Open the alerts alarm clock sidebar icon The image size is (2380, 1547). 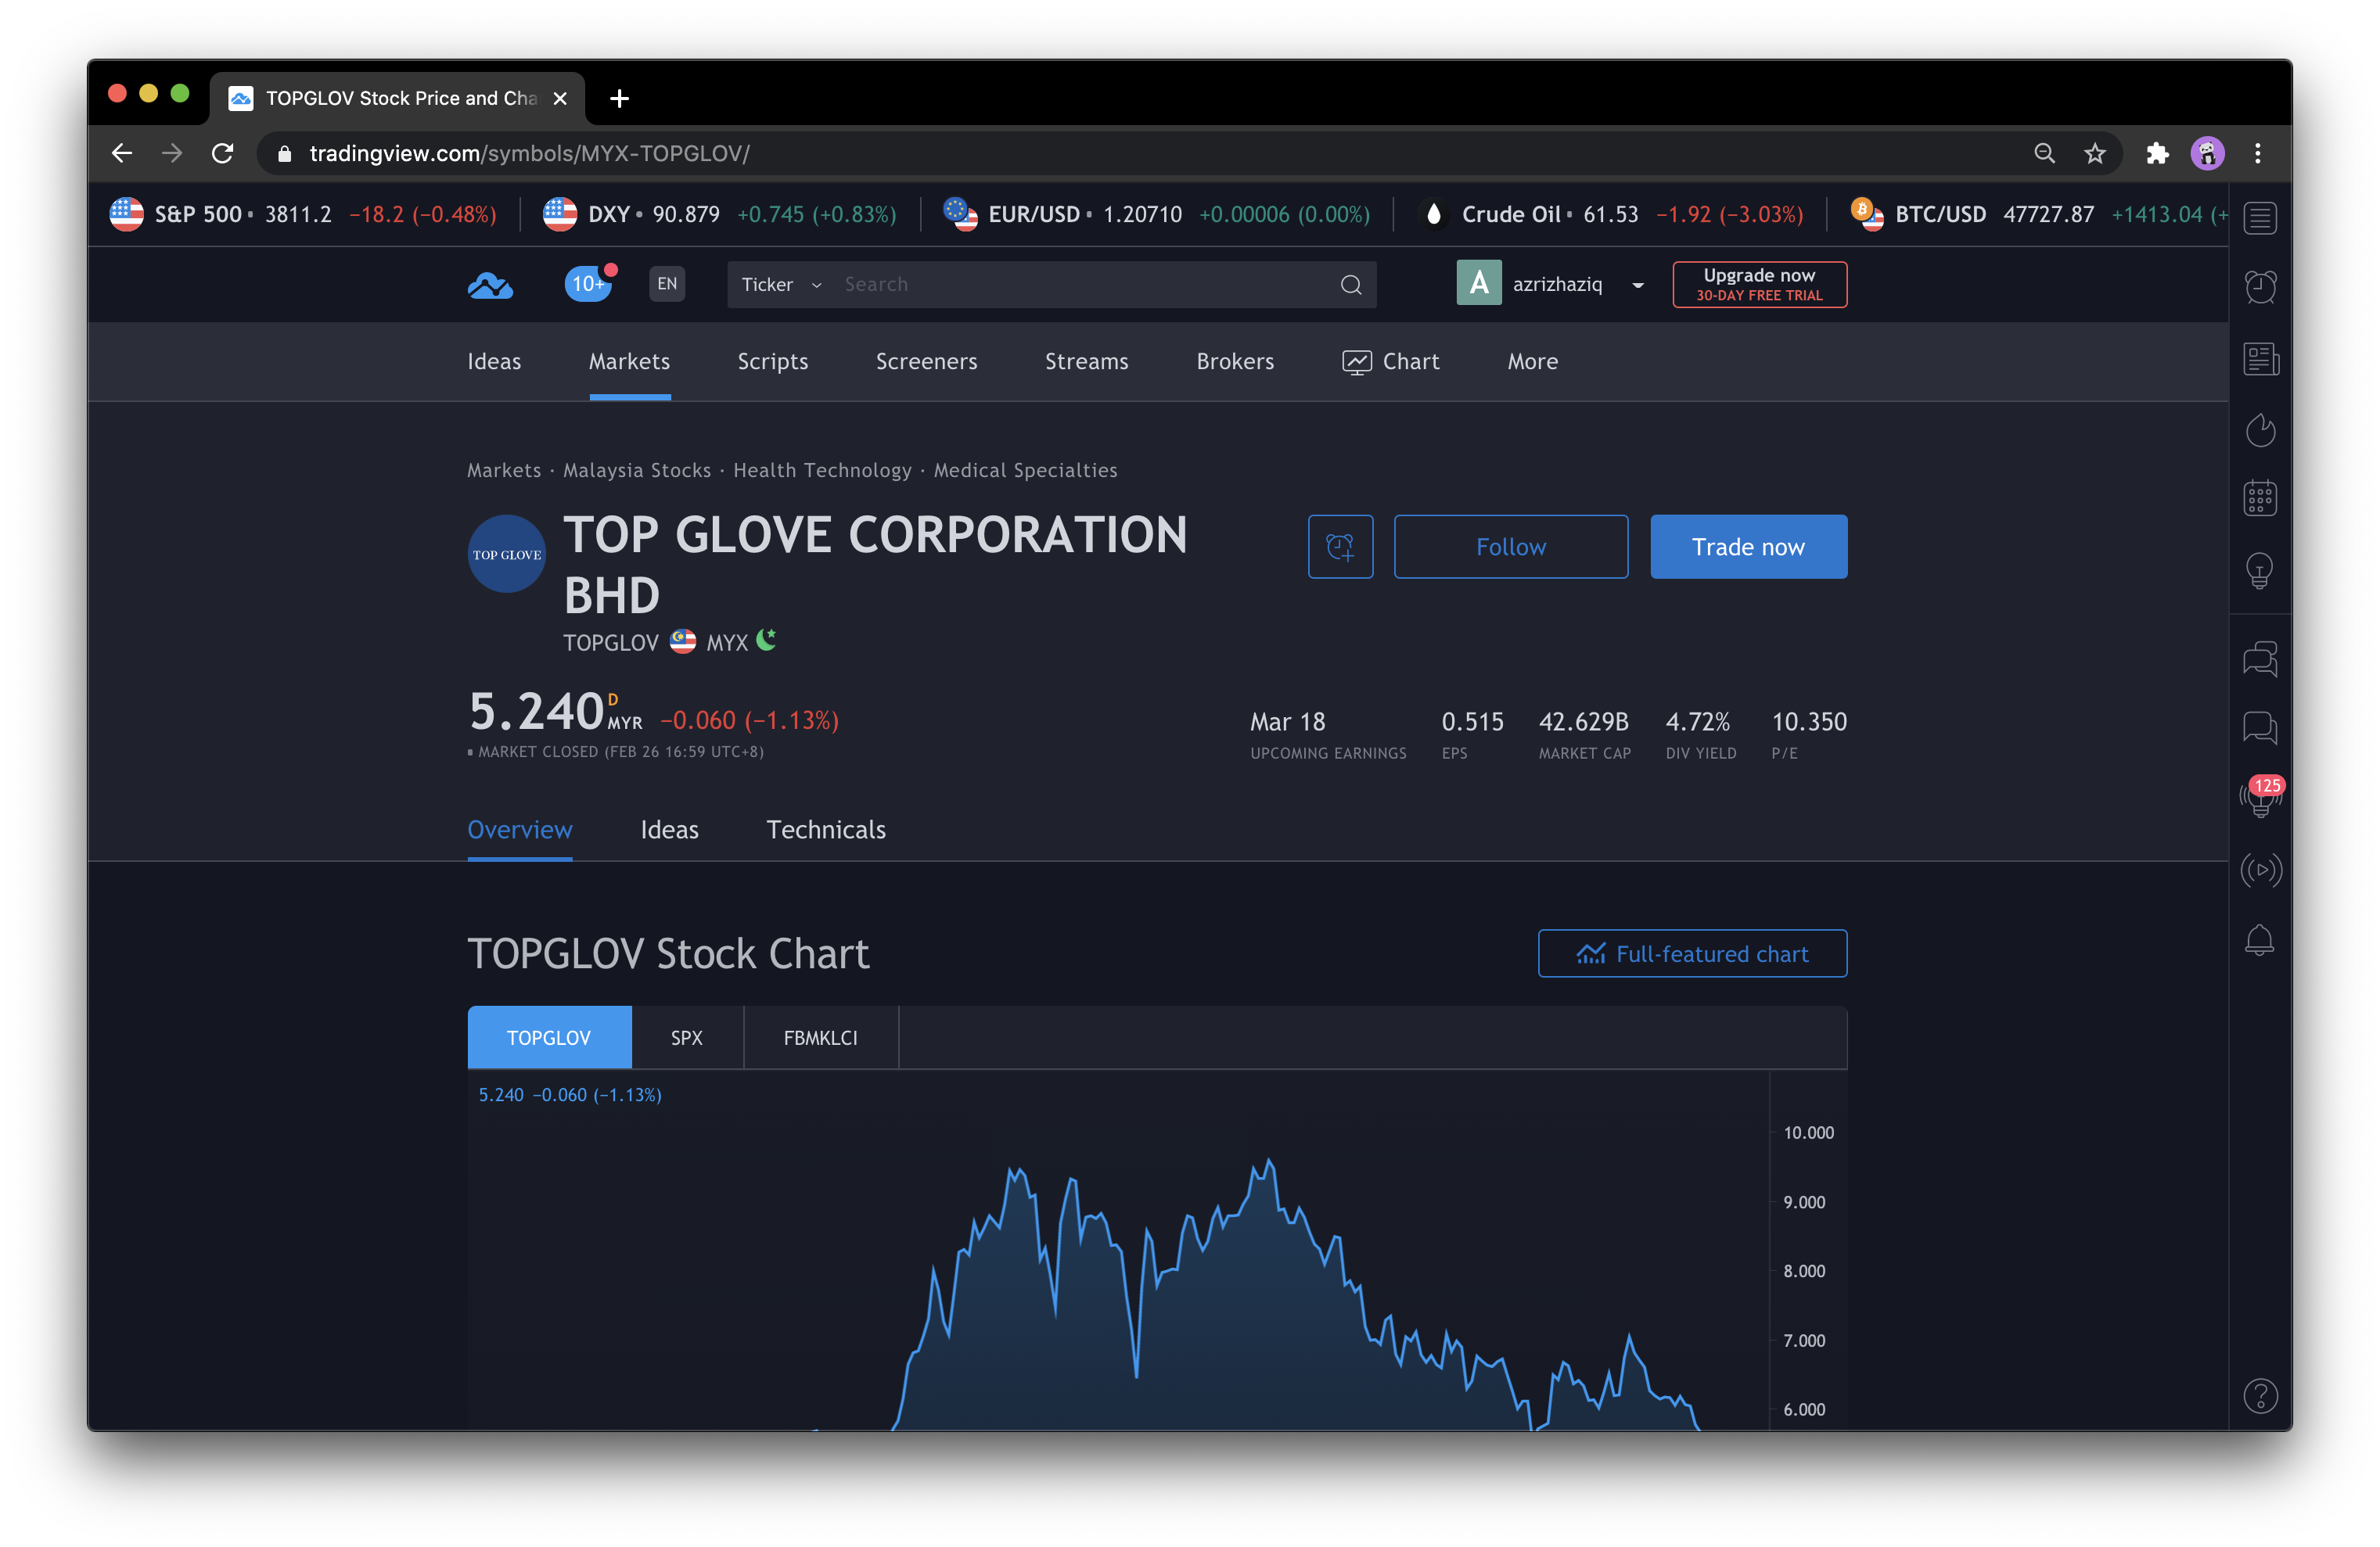click(2260, 287)
